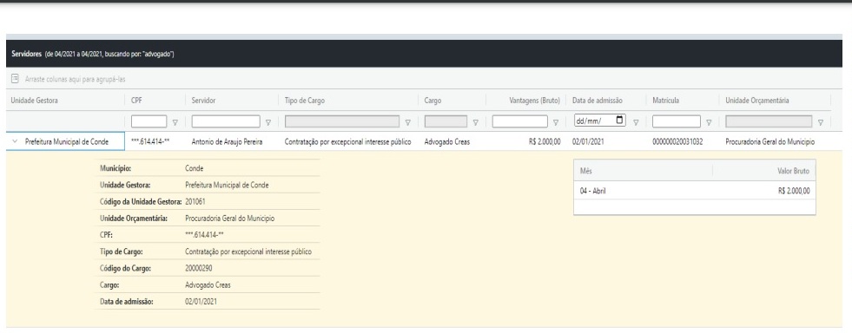Screen dimensions: 852x333
Task: Click the CPF column filter funnel icon
Action: click(x=175, y=122)
